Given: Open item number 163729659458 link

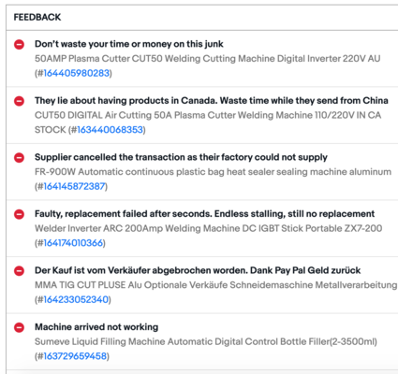Looking at the screenshot, I should 75,356.
